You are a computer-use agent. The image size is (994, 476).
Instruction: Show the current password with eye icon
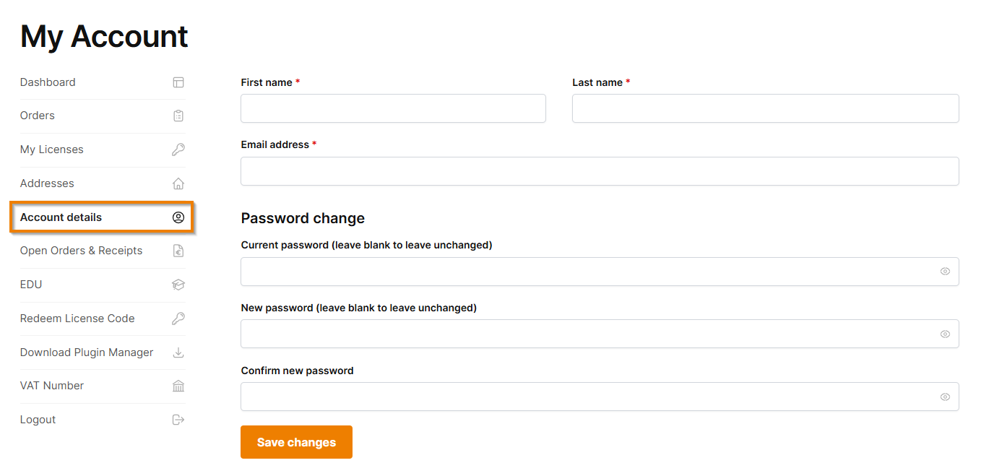945,272
